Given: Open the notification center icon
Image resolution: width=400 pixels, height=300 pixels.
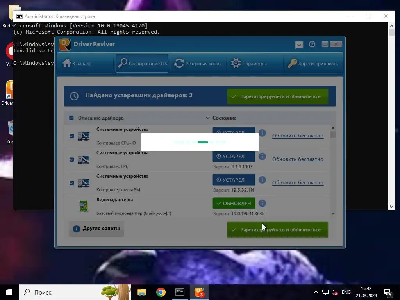Looking at the screenshot, I should point(388,293).
